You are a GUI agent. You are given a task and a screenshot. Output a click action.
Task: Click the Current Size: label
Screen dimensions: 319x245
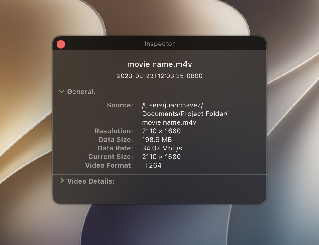tap(111, 157)
